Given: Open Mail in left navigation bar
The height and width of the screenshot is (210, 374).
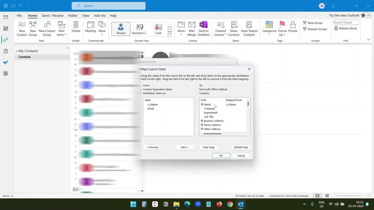Looking at the screenshot, I should coord(6,17).
